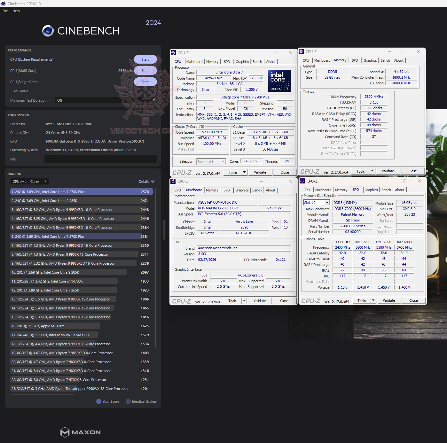Expand the Tools arrow in the CPU-Z window showing the CPU tab
The width and height of the screenshot is (447, 443).
244,172
